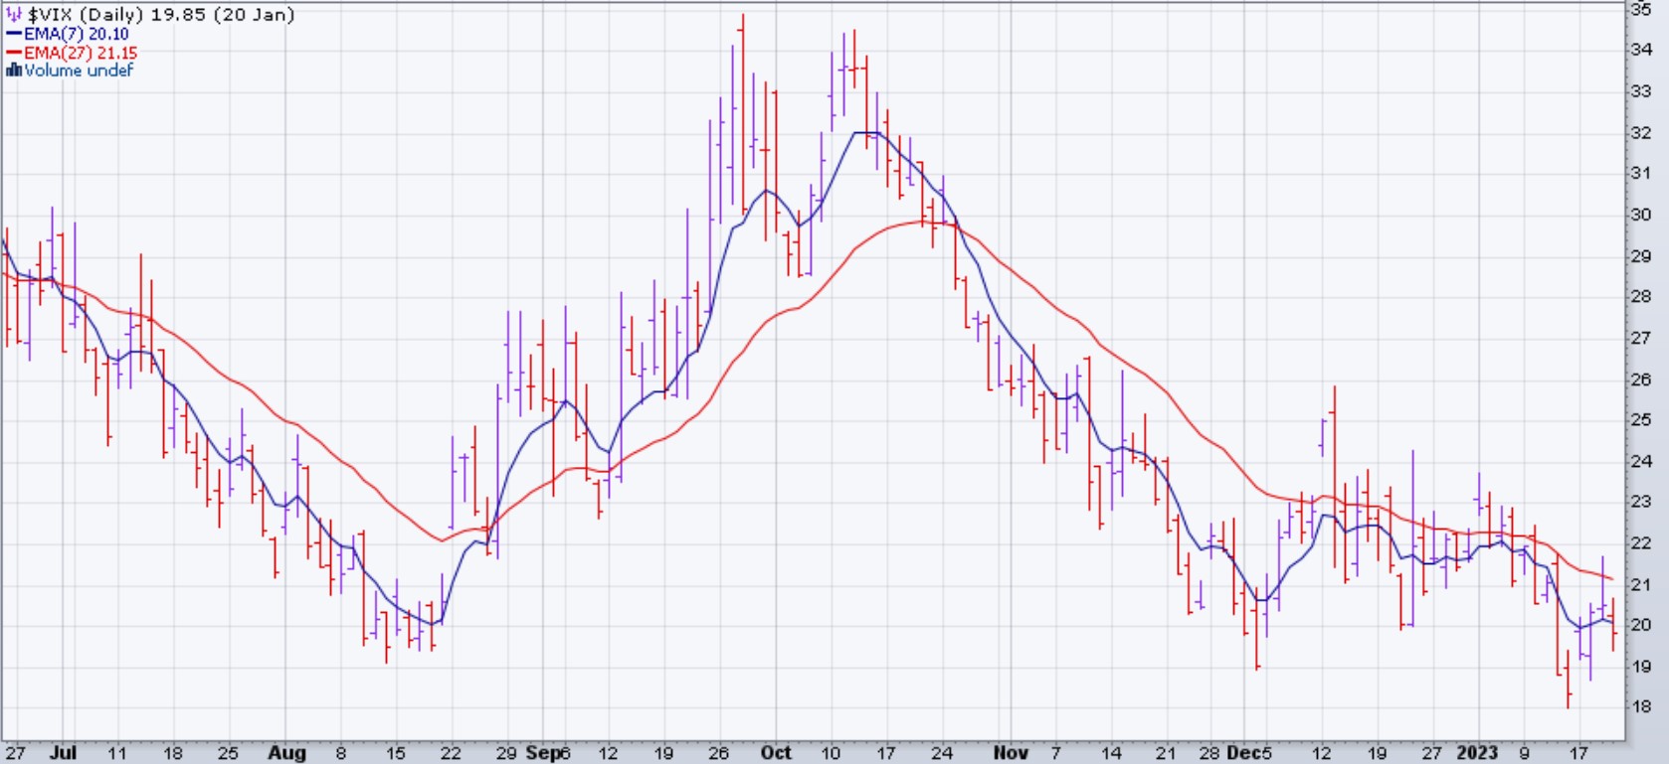Image resolution: width=1669 pixels, height=764 pixels.
Task: Click the red line marker before EMA(27)
Action: pos(14,53)
